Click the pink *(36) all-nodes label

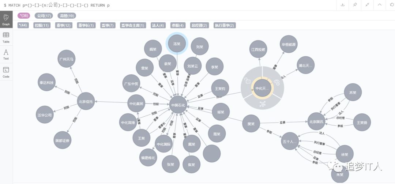point(25,16)
